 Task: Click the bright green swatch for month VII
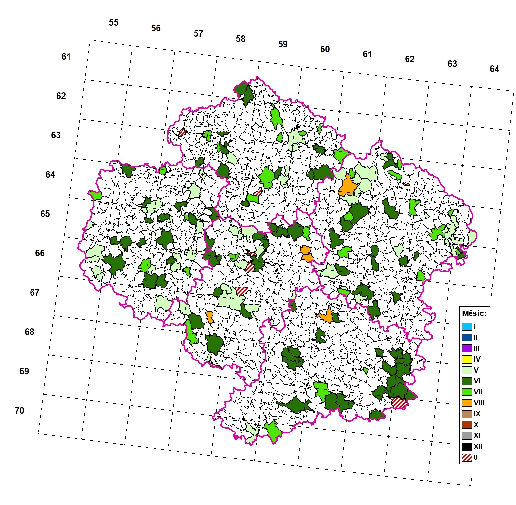click(467, 392)
